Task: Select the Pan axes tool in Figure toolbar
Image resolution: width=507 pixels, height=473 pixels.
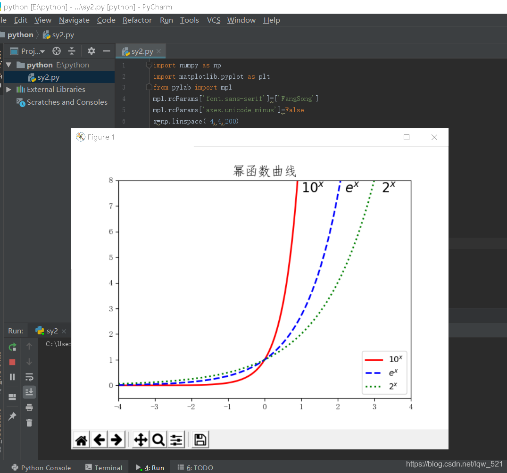Action: [141, 440]
